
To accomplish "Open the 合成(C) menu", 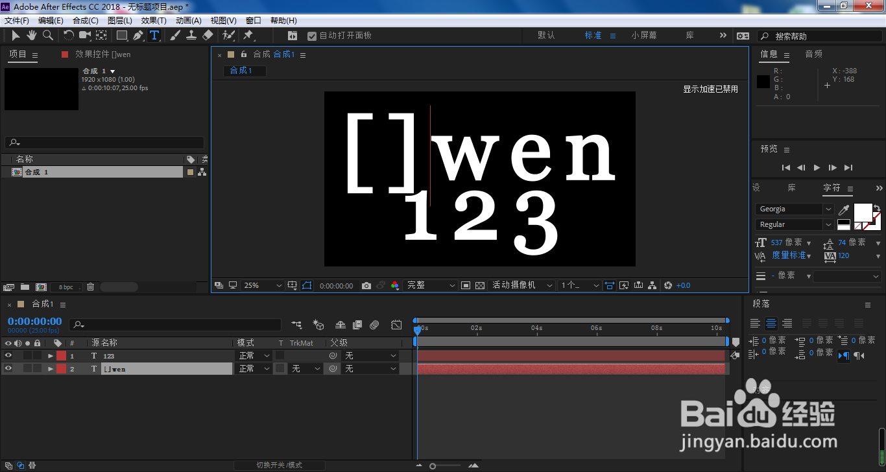I will [x=86, y=21].
